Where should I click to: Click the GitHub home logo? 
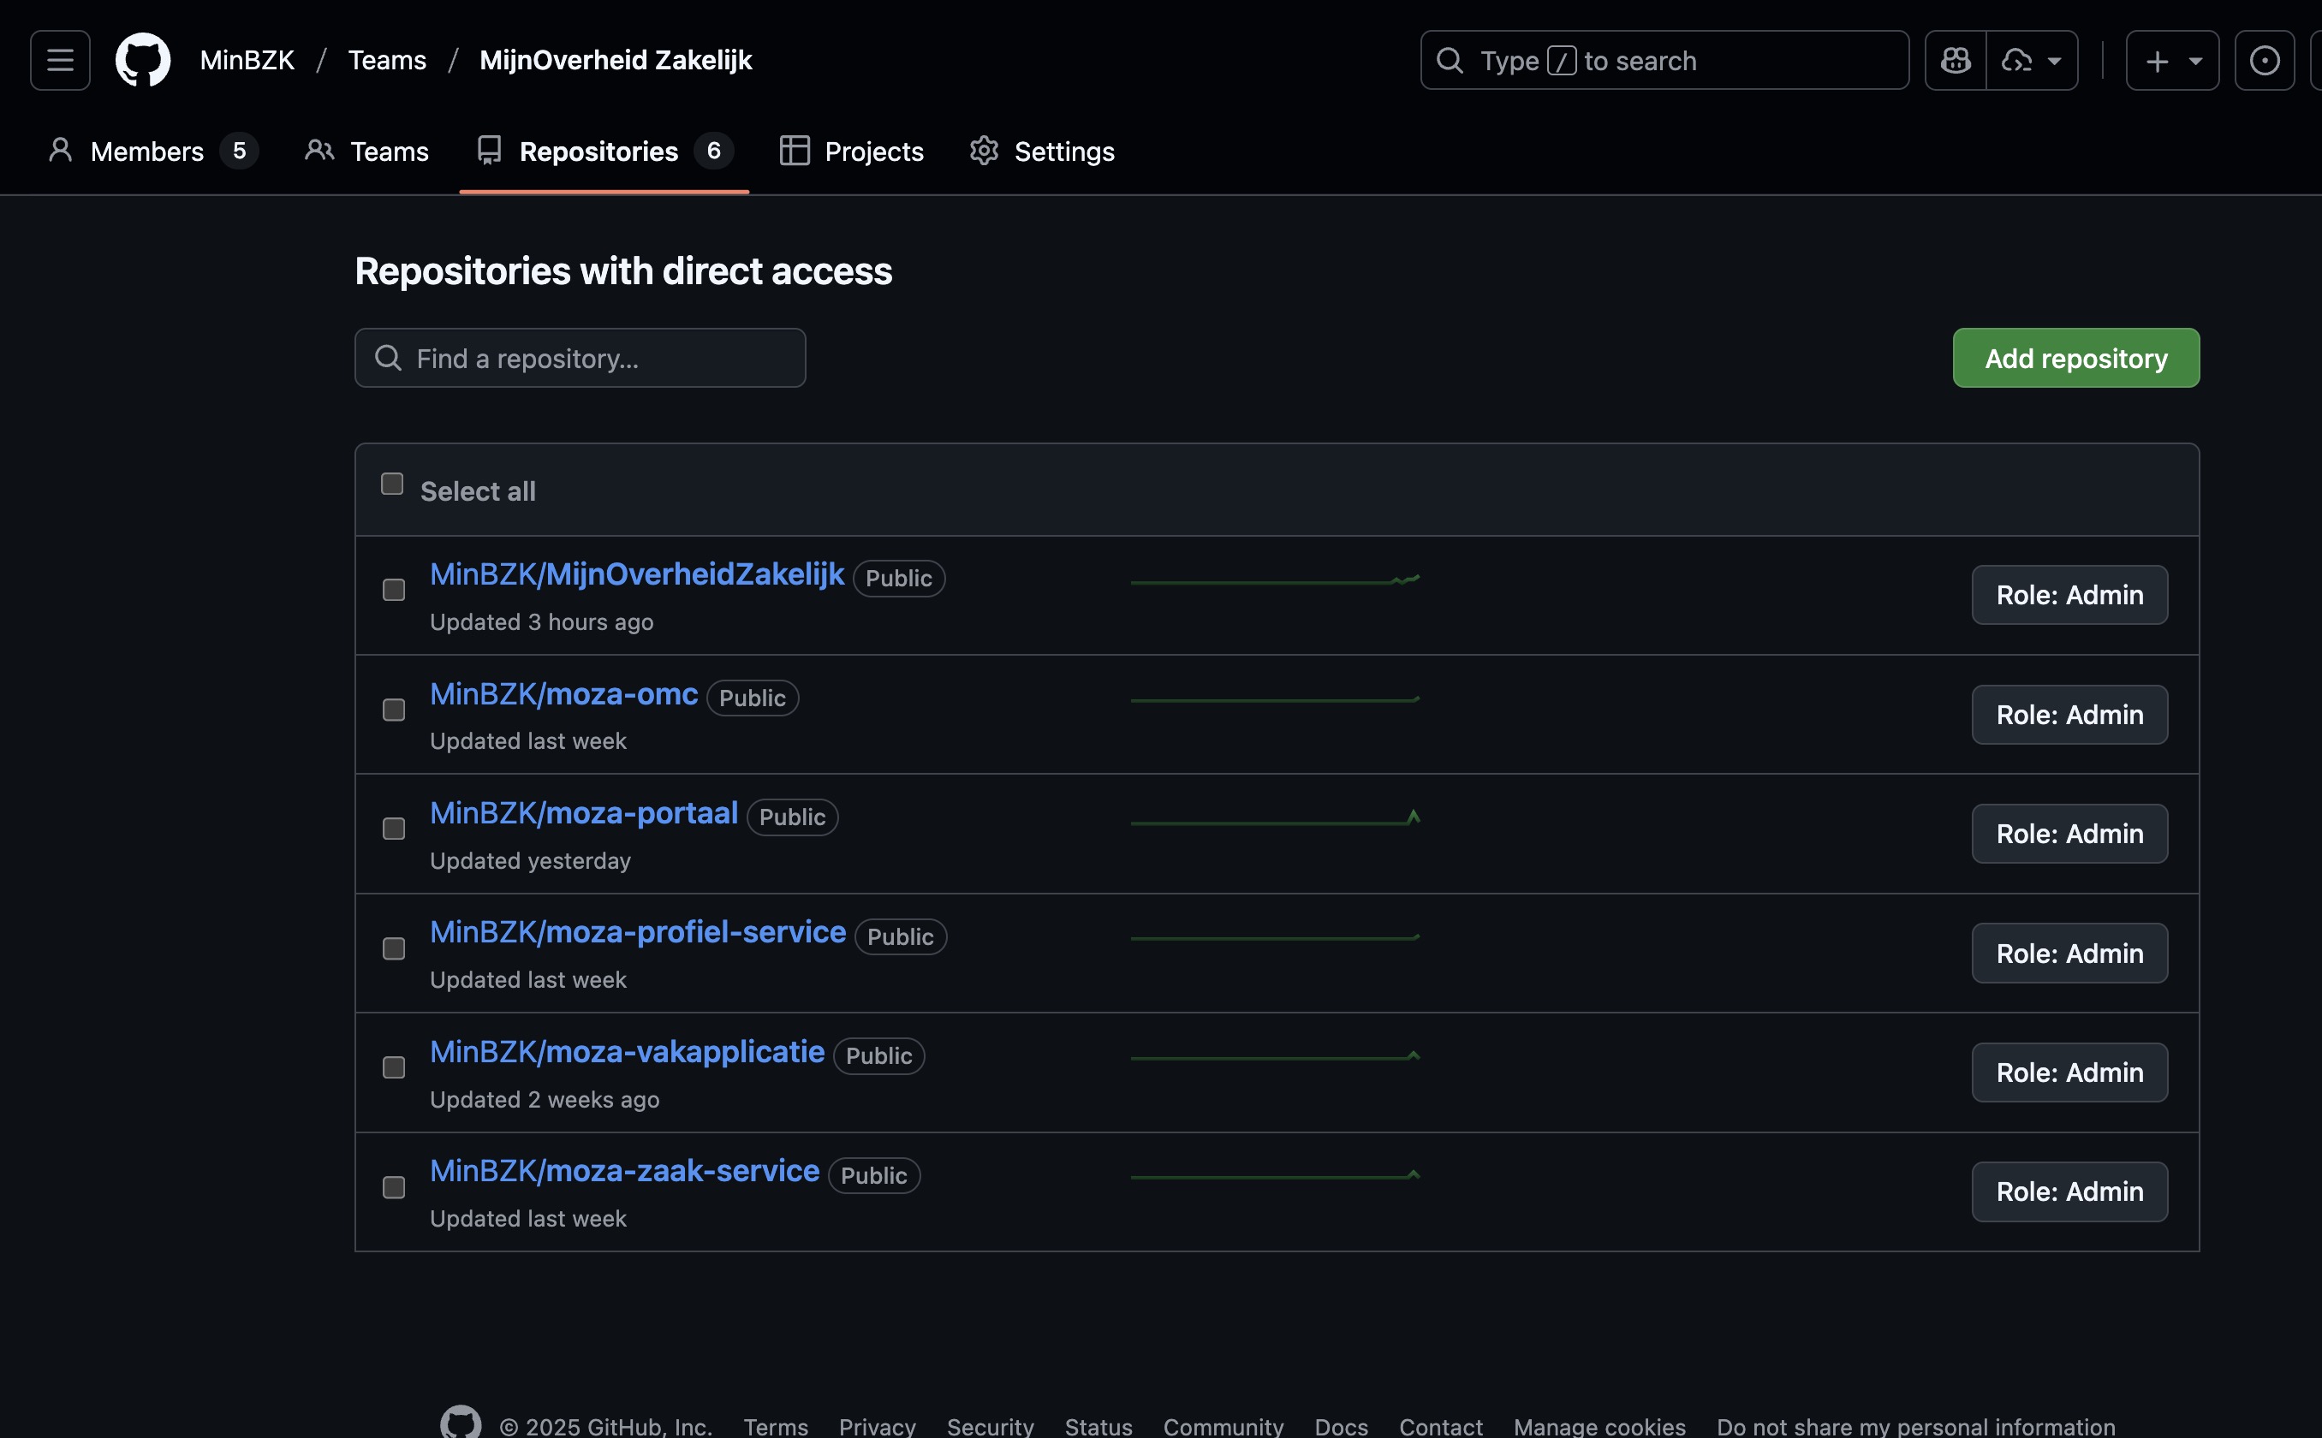(x=144, y=59)
